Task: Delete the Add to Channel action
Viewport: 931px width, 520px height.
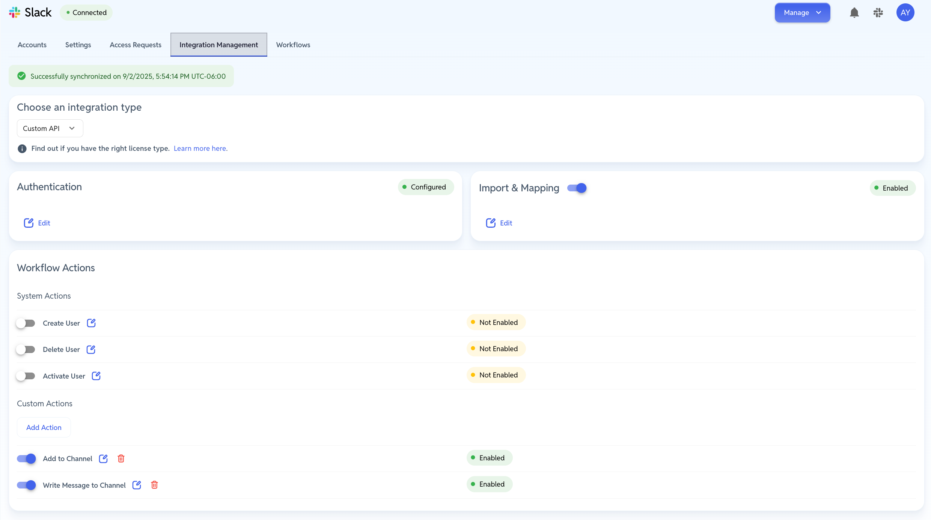Action: coord(121,458)
